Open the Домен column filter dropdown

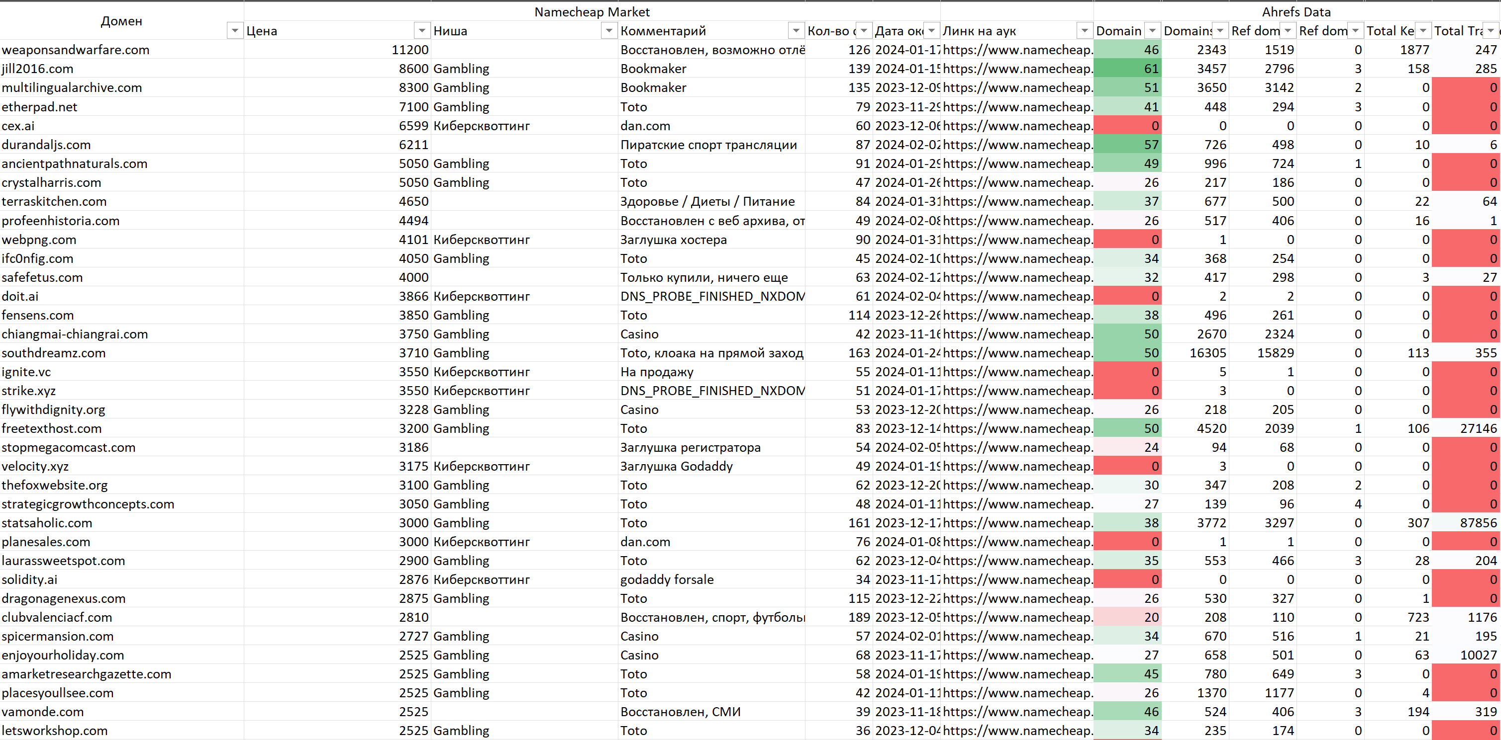234,31
